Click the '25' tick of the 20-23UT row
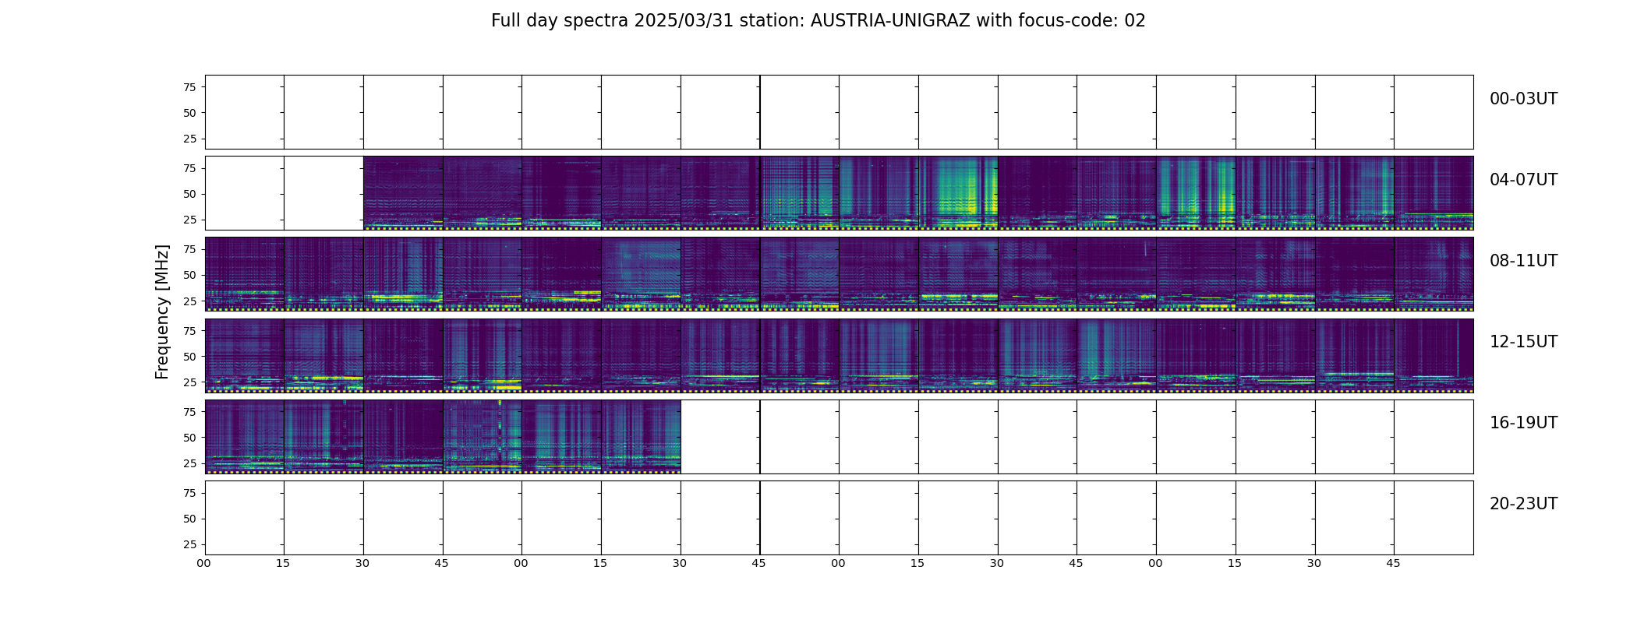 (189, 544)
